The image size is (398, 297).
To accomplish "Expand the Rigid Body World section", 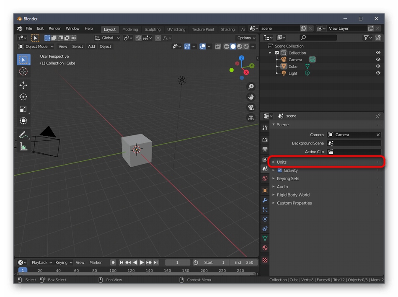I will 293,195.
